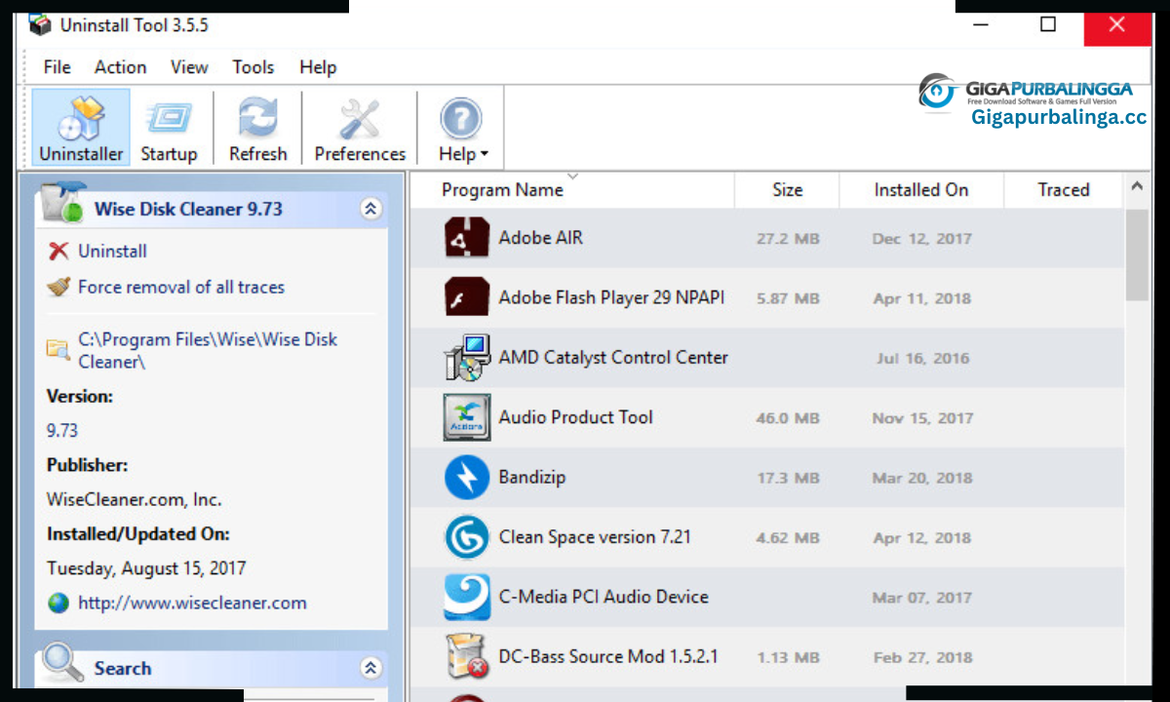1170x702 pixels.
Task: Open the Action menu
Action: 121,67
